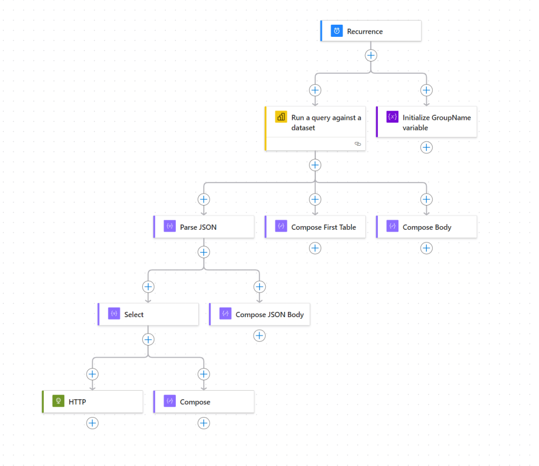
Task: Click the Select data operation icon
Action: [x=114, y=313]
